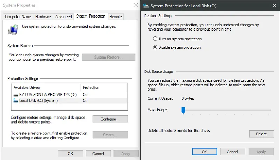280x160 pixels.
Task: Click the Disk Space Usage section heading
Action: 159,72
